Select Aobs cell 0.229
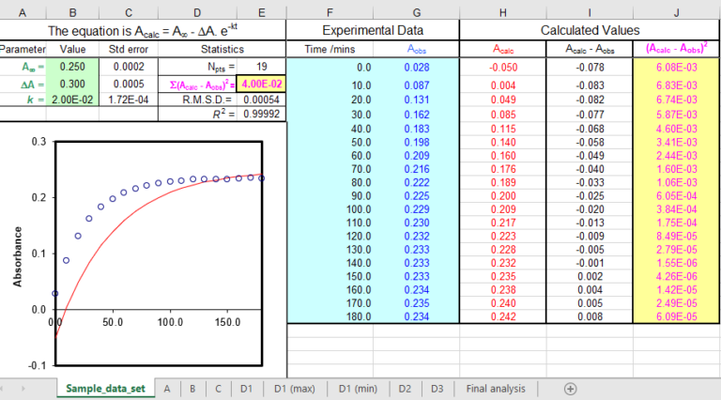Viewport: 721px width, 400px height. pyautogui.click(x=416, y=209)
